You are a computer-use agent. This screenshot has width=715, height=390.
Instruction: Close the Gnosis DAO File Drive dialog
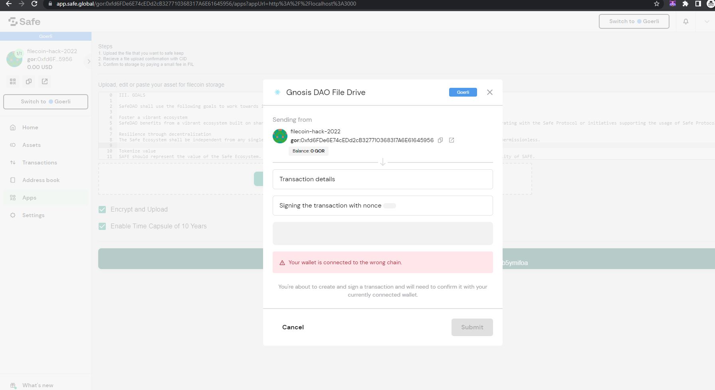490,92
